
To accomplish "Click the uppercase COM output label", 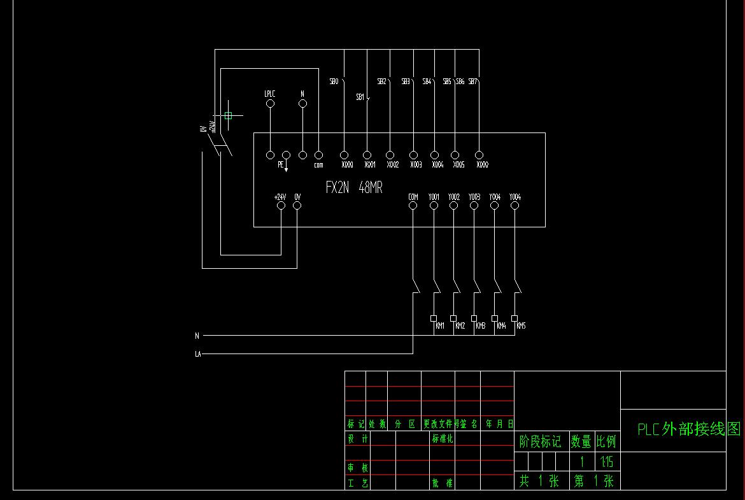I will (x=413, y=197).
